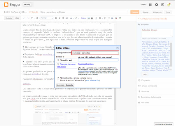Open the Prueba este enlace link

86,64
